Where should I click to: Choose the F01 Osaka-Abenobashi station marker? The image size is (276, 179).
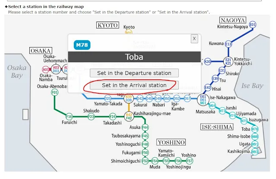click(54, 93)
